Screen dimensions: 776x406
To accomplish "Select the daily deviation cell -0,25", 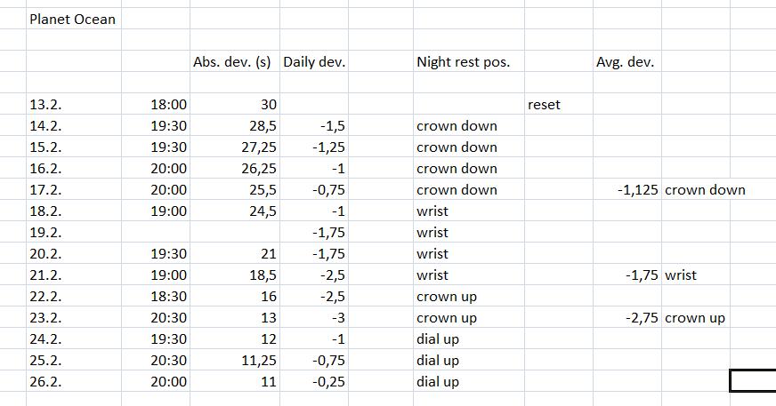I will pyautogui.click(x=327, y=382).
